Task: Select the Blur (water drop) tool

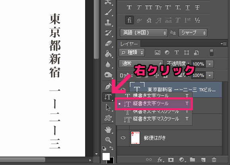Action: [108, 64]
